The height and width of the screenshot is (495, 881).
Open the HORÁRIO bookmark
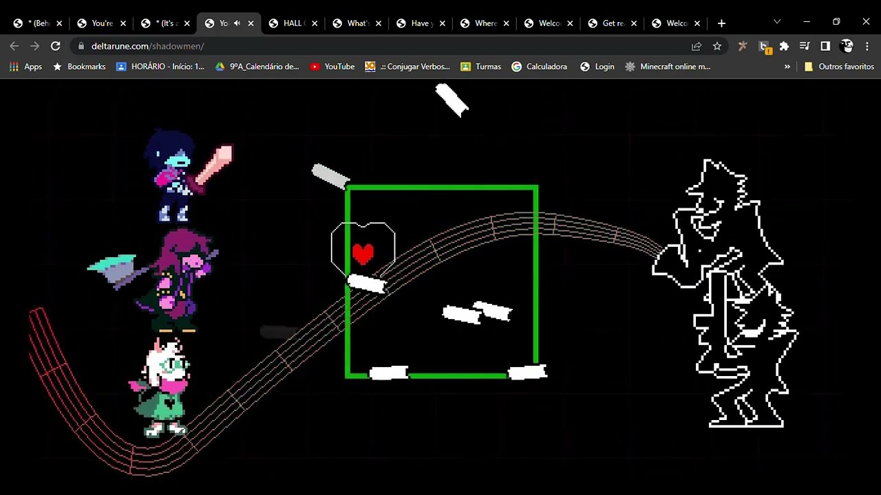tap(160, 67)
